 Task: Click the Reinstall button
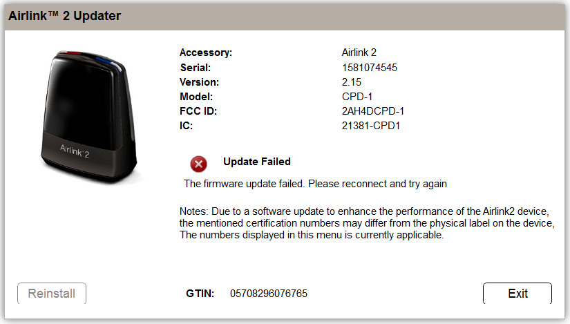[52, 293]
